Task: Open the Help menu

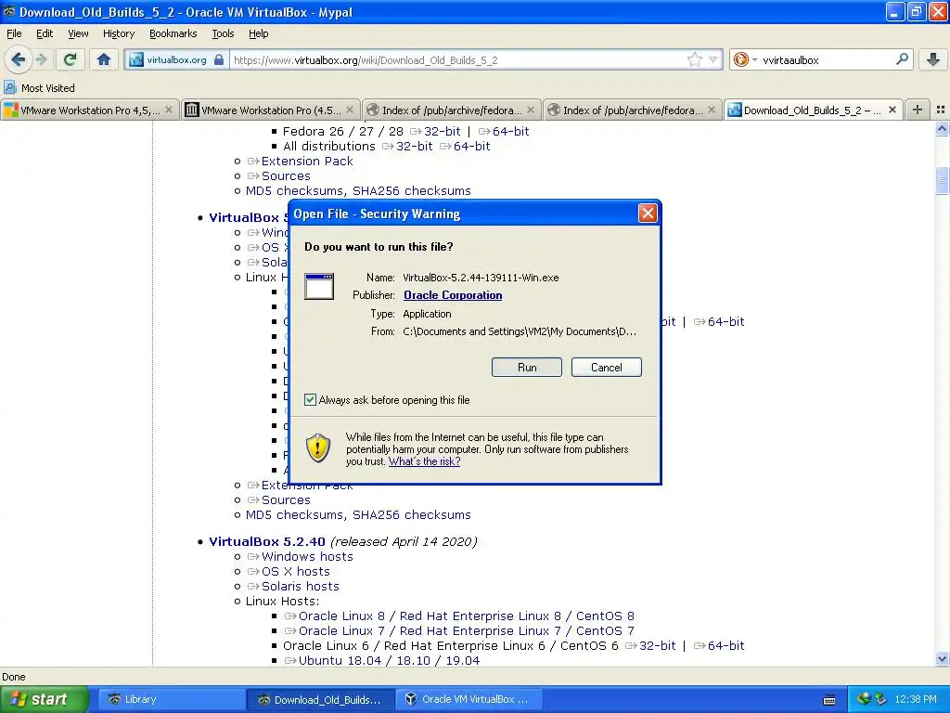Action: tap(259, 33)
